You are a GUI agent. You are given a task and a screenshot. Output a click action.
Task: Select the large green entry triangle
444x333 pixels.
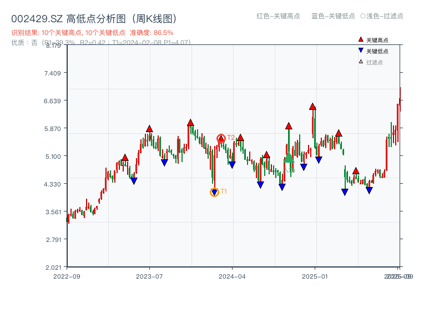[289, 158]
